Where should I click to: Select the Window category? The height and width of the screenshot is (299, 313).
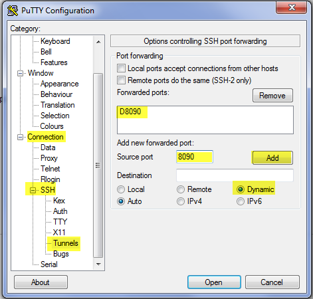(x=41, y=73)
